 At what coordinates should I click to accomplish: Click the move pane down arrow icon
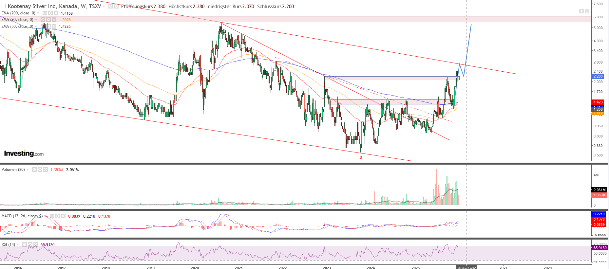click(x=581, y=11)
